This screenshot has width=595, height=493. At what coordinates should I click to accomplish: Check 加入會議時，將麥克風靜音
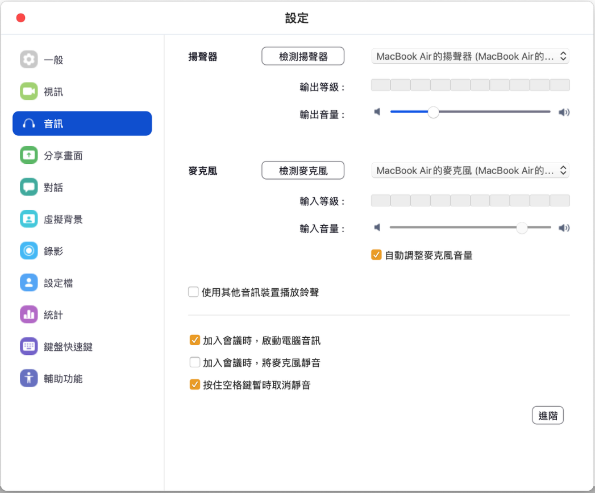pyautogui.click(x=195, y=362)
